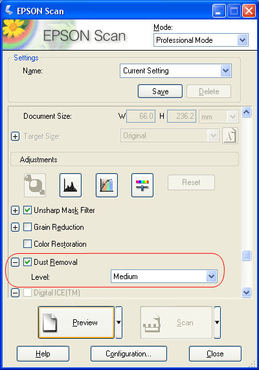
Task: Open the Mode dropdown showing Professional Mode
Action: coord(201,40)
